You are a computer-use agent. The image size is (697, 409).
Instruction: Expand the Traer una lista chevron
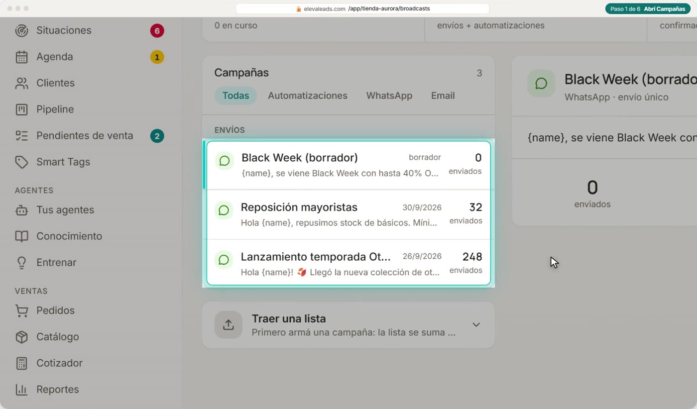(x=476, y=325)
